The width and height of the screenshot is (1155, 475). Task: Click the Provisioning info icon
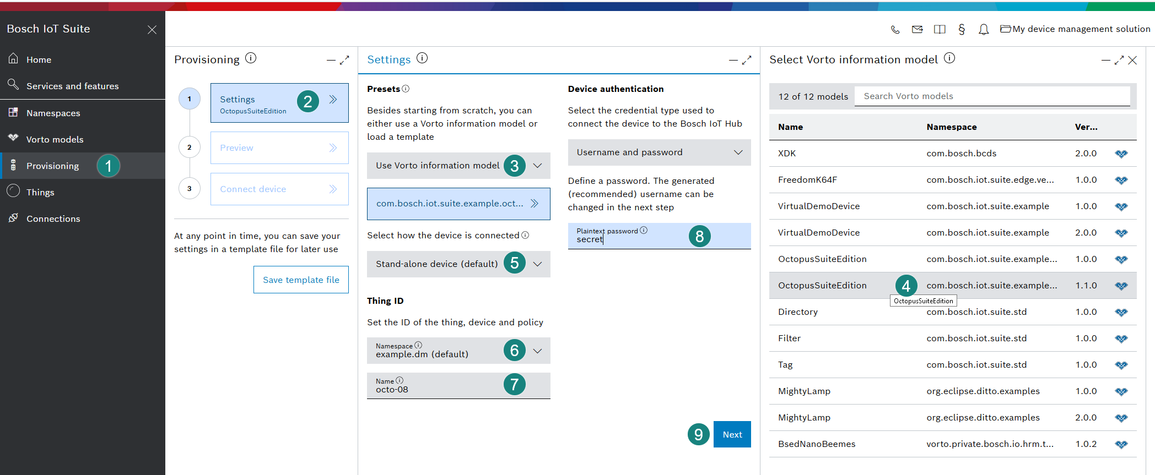point(251,58)
